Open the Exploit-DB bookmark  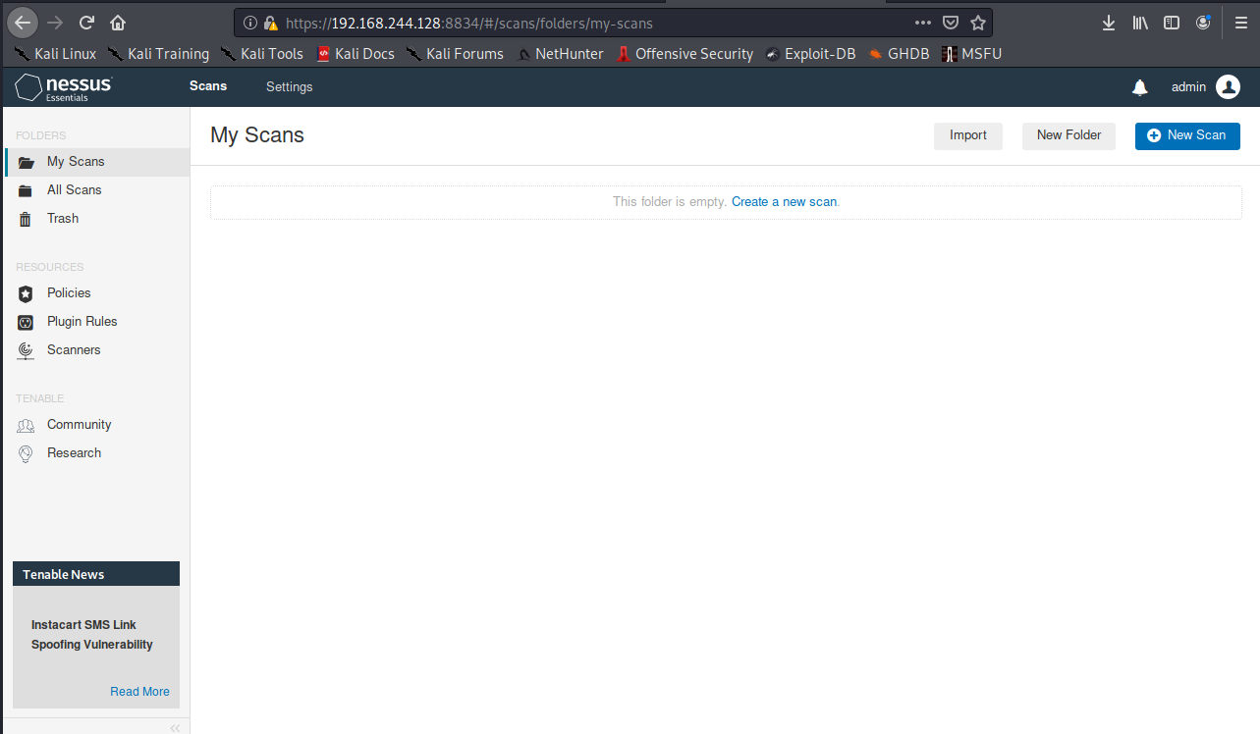point(810,54)
